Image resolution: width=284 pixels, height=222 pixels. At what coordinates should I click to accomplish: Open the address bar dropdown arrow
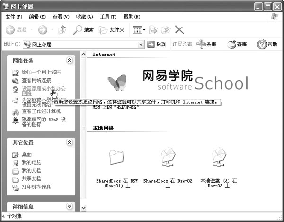[141, 44]
